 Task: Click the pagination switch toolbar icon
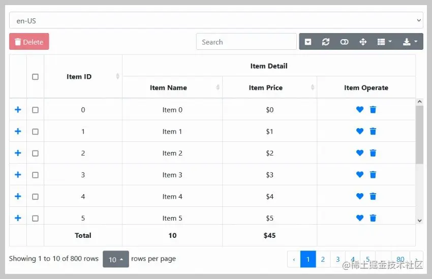308,42
